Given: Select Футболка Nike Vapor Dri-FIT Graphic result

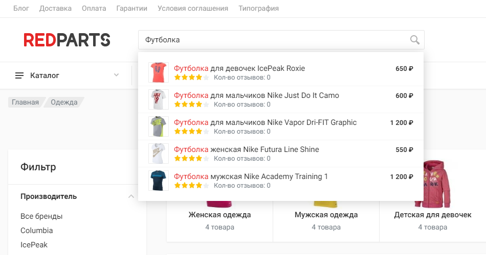Looking at the screenshot, I should tap(266, 122).
